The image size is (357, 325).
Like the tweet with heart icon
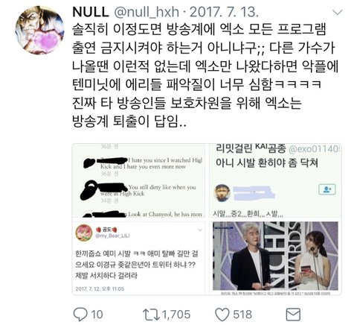pyautogui.click(x=222, y=315)
